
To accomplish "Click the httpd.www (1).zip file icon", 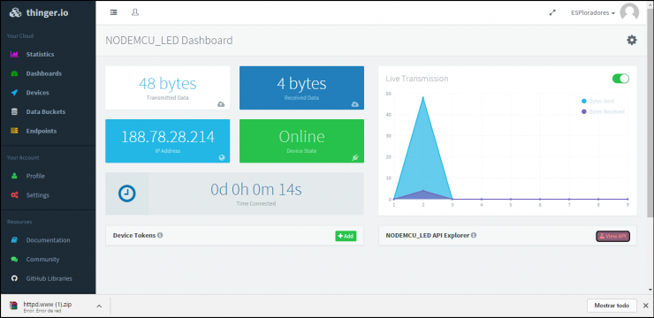I will click(14, 306).
